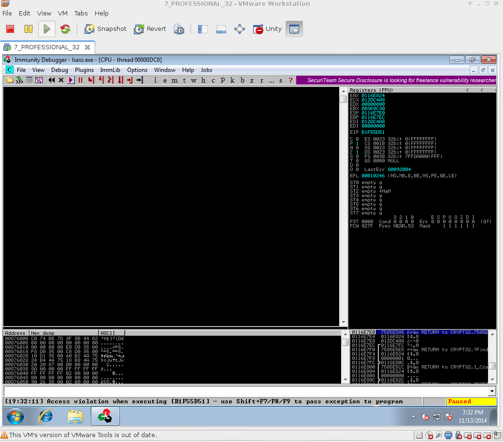503x442 pixels.
Task: Click the SecuriTeam Secure Disclosure banner
Action: click(396, 80)
